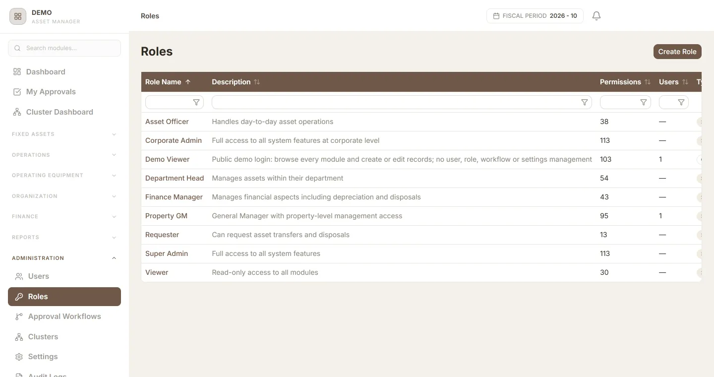Click the Role Name filter text box
Viewport: 714px width, 377px height.
coord(175,102)
